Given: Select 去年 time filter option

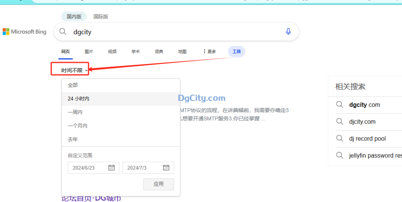Looking at the screenshot, I should click(x=121, y=140).
